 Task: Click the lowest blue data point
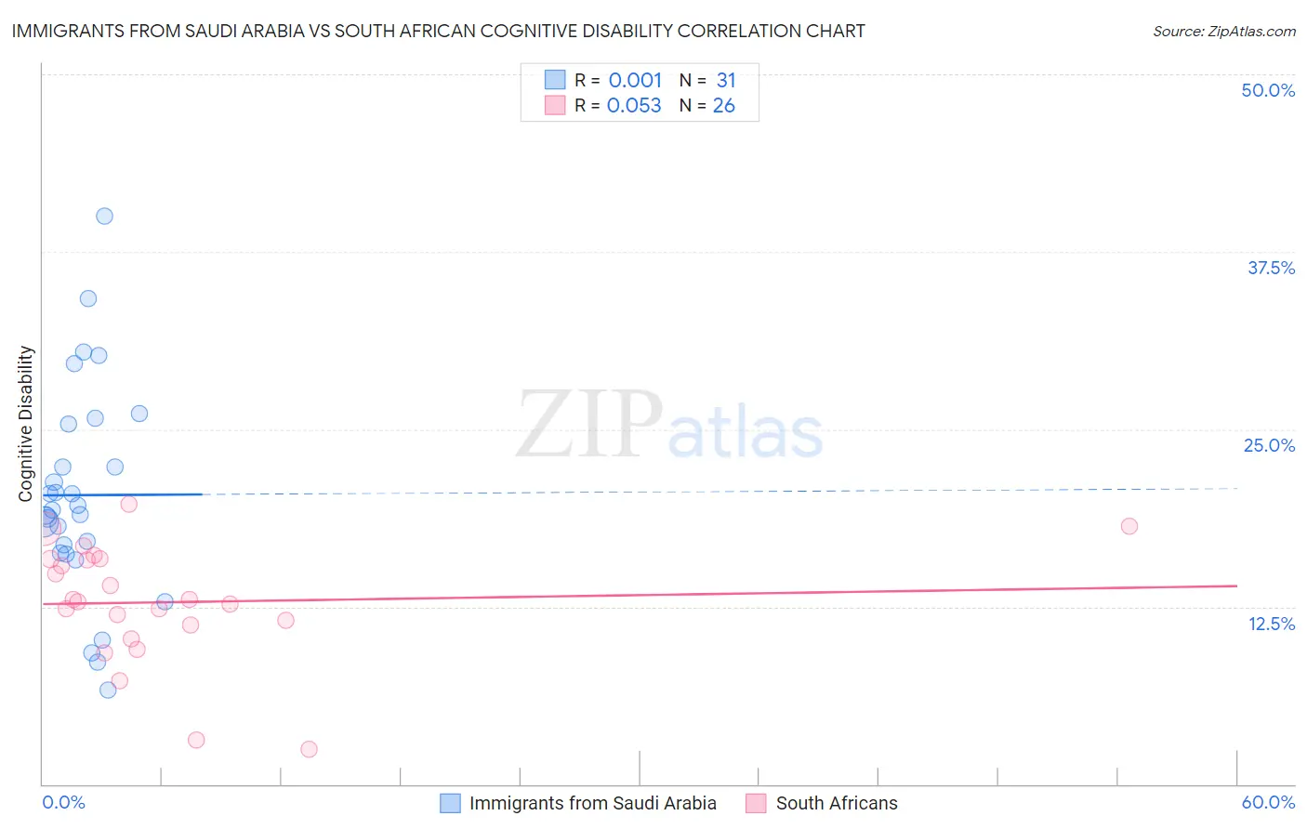(108, 690)
